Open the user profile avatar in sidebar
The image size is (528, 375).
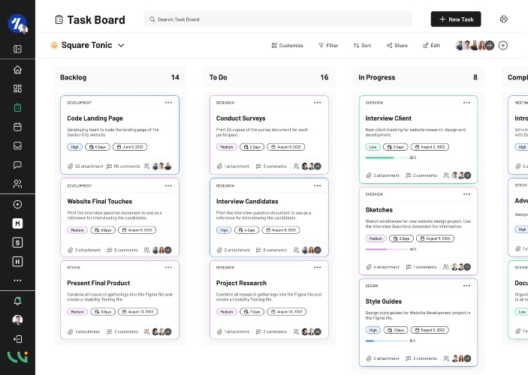click(x=17, y=319)
